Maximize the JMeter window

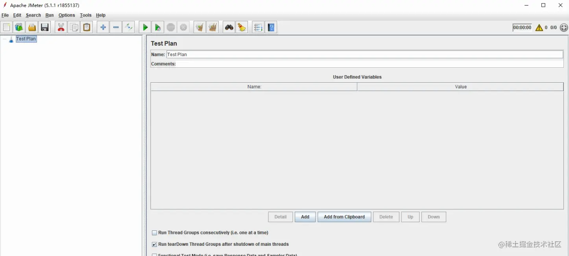(543, 5)
